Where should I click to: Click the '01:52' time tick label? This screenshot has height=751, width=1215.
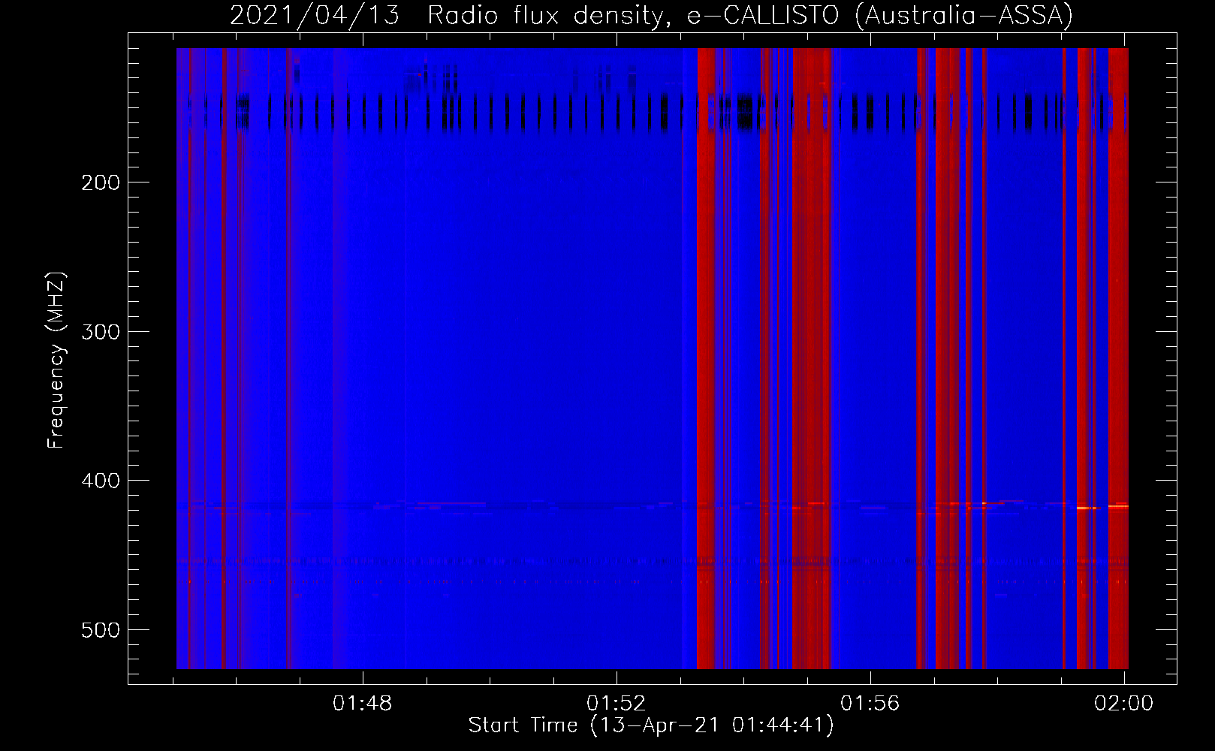coord(617,704)
